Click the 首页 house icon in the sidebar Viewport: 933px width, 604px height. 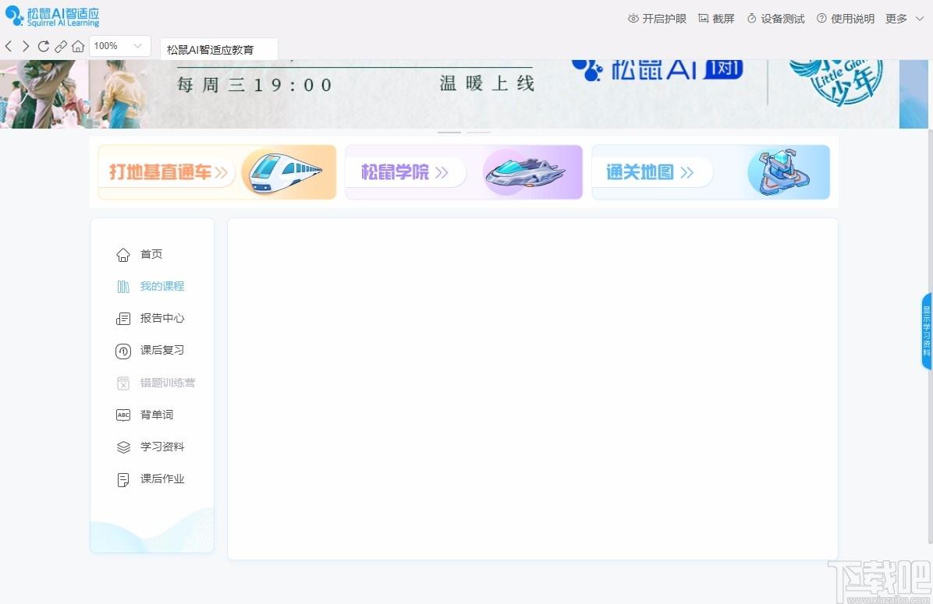123,255
